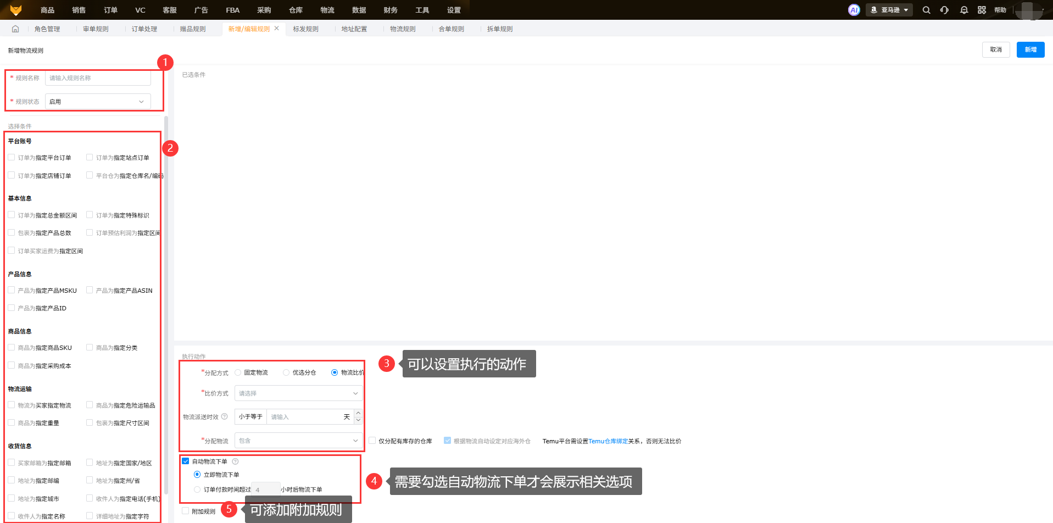This screenshot has height=523, width=1053.
Task: Open the 分配物流 dropdown
Action: pos(298,441)
